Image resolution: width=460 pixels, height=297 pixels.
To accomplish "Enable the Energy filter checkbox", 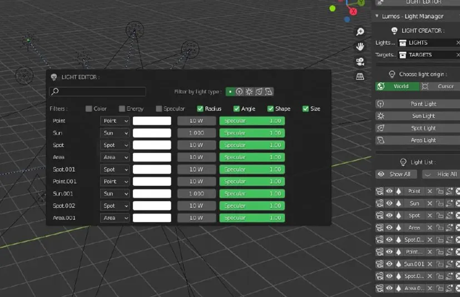I will tap(122, 109).
